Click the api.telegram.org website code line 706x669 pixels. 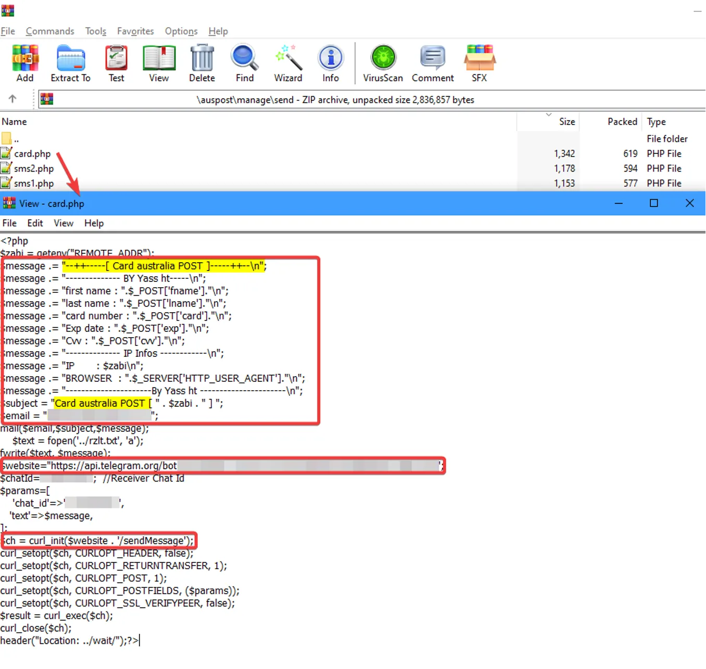tap(222, 466)
